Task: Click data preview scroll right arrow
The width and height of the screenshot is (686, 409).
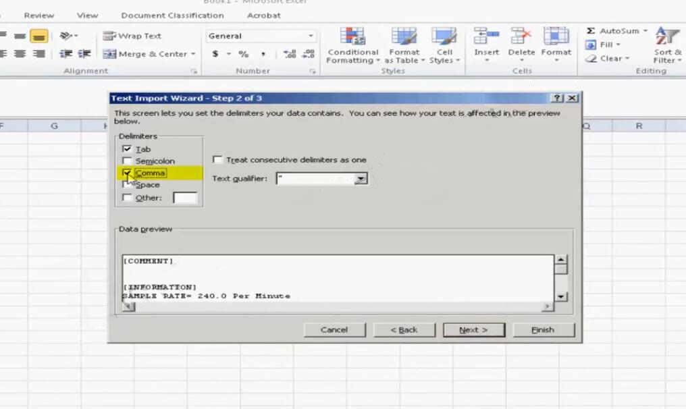Action: point(548,306)
